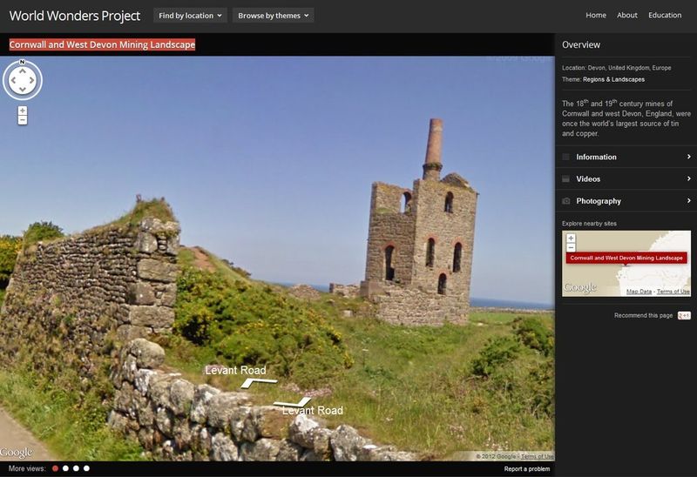Open street view Terms of Use link
697x477 pixels.
(x=537, y=457)
